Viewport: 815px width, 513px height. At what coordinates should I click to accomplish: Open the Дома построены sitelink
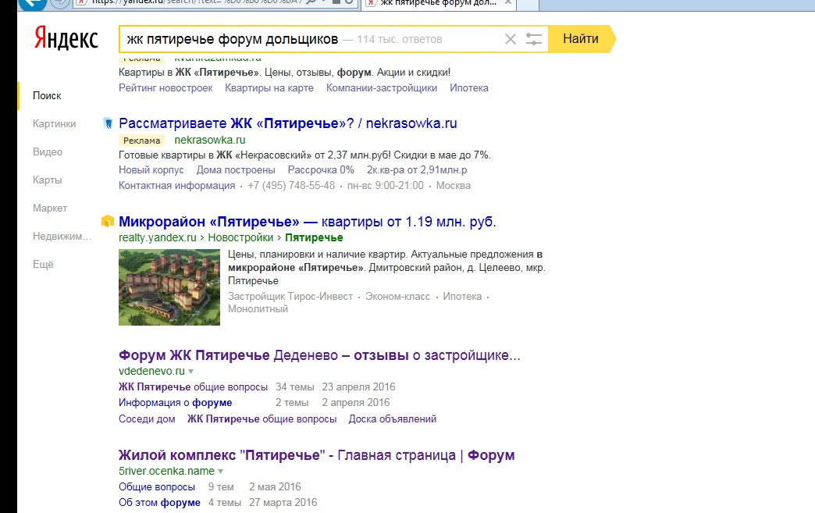click(236, 170)
